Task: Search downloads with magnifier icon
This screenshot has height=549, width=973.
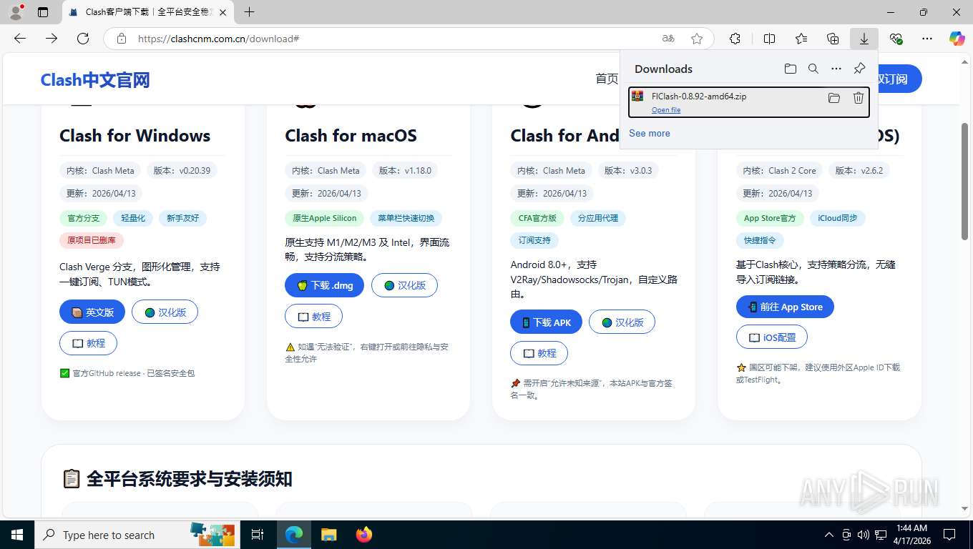Action: (x=813, y=69)
